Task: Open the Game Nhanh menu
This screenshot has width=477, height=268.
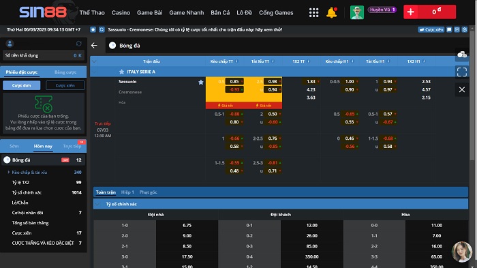Action: coord(187,13)
